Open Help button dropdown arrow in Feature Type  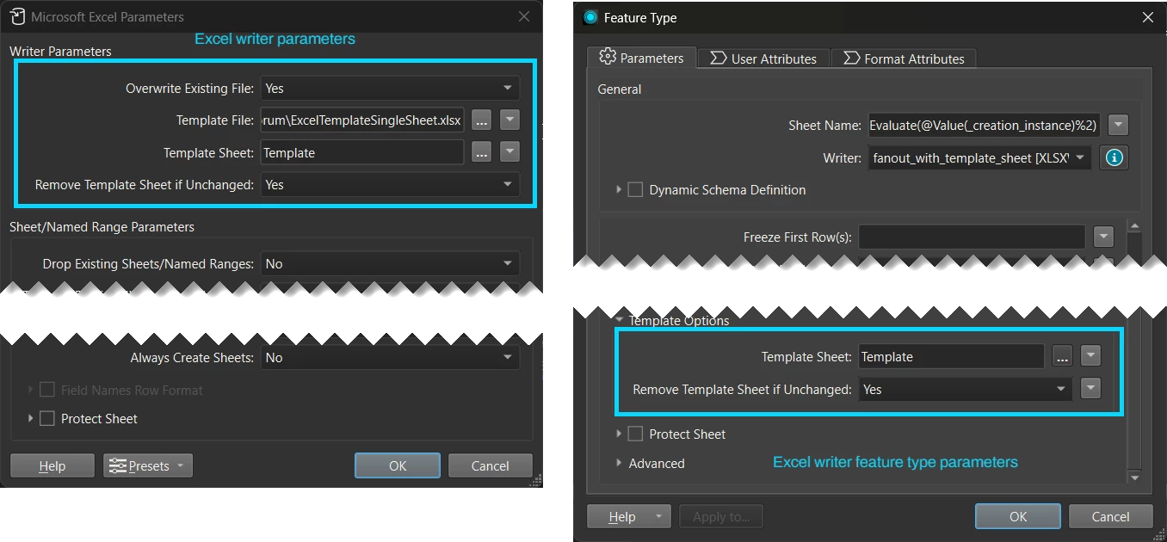click(658, 516)
